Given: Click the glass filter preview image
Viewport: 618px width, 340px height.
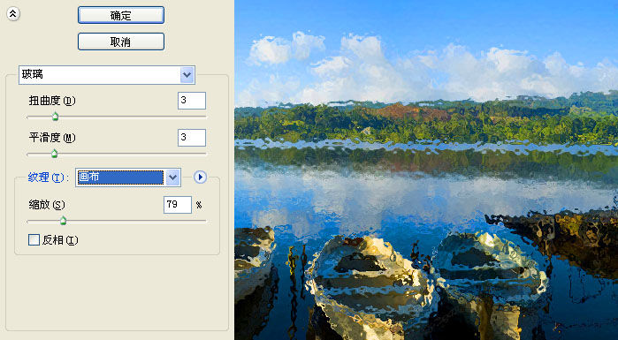Looking at the screenshot, I should coord(426,170).
